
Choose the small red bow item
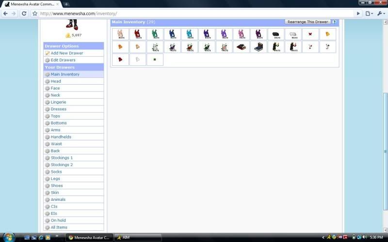coord(310,34)
